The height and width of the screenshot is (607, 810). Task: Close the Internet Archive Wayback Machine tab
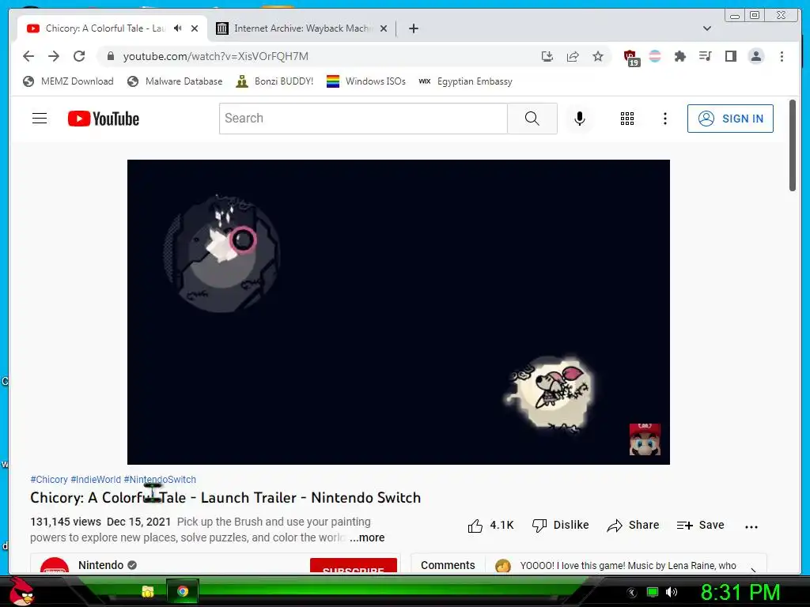click(x=384, y=28)
